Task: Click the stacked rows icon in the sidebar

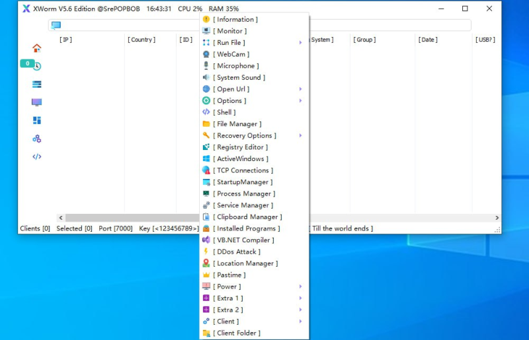Action: (x=37, y=84)
